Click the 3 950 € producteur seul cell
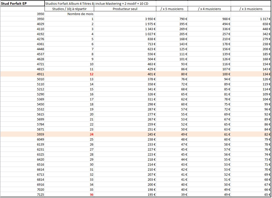The width and height of the screenshot is (272, 198). point(150,19)
